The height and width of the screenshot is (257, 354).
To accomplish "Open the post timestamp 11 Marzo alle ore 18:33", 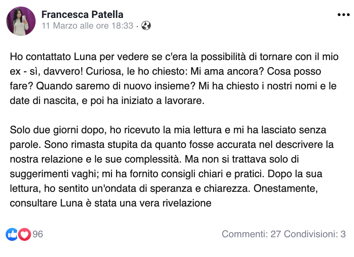I will [x=88, y=26].
